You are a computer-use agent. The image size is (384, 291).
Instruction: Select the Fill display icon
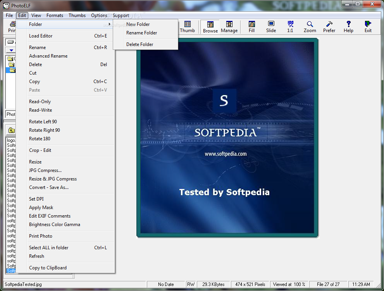pyautogui.click(x=251, y=27)
